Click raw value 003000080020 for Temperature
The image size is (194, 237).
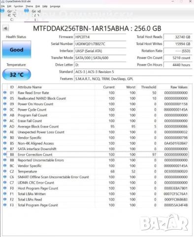tap(176, 171)
